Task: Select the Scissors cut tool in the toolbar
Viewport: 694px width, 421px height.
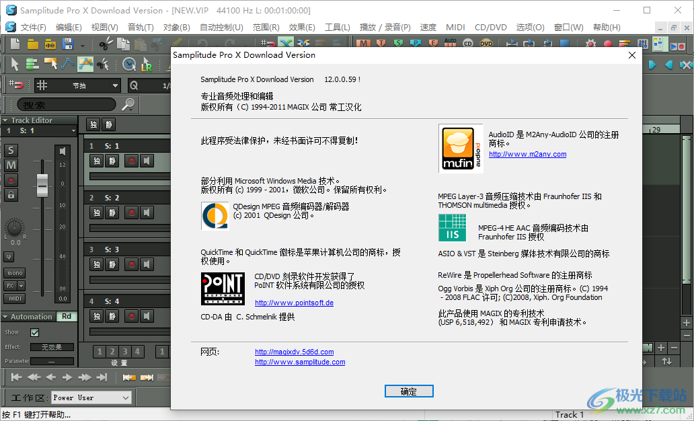Action: [x=102, y=64]
